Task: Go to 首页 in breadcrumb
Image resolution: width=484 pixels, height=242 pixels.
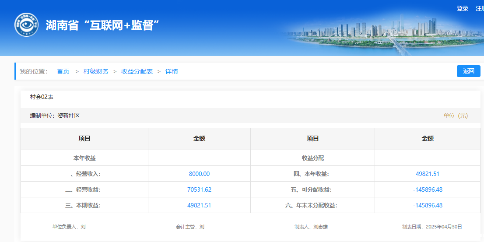Action: coord(63,71)
